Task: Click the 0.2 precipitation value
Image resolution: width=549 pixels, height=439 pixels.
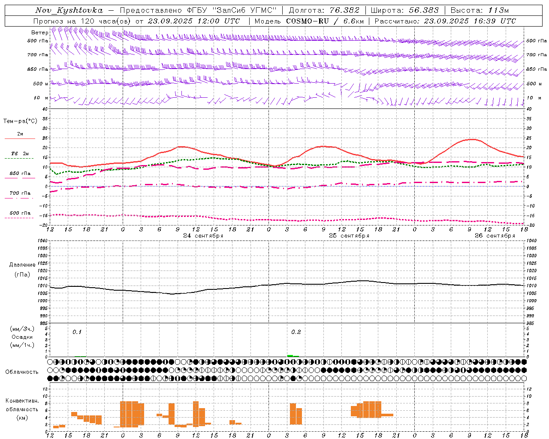Action: (x=296, y=332)
